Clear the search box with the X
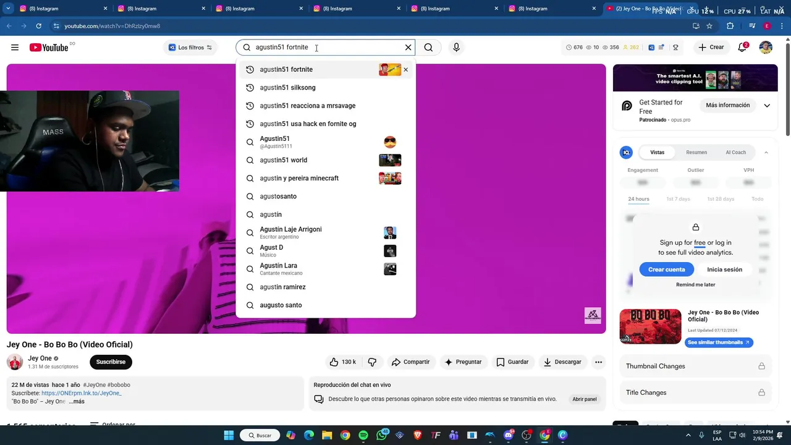The width and height of the screenshot is (791, 445). pos(408,48)
